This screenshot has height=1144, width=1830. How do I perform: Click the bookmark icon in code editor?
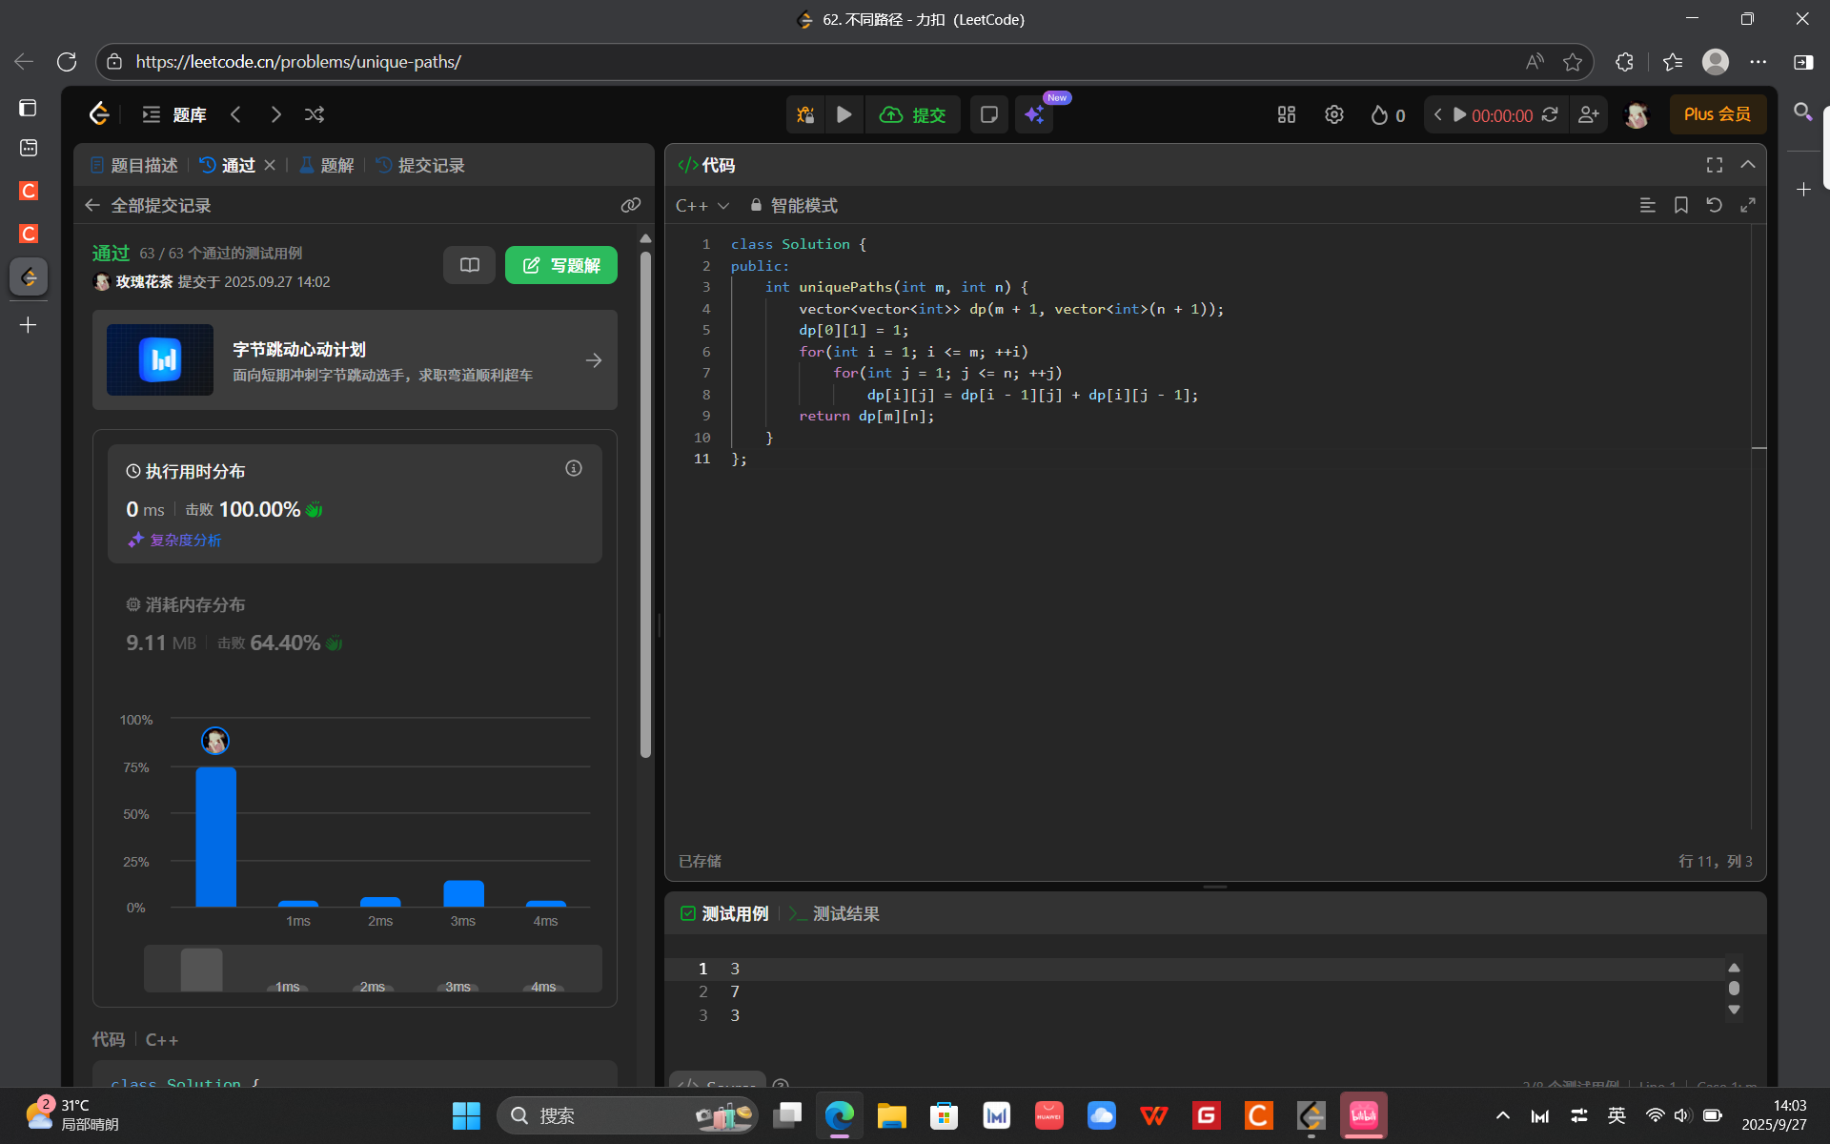point(1681,205)
